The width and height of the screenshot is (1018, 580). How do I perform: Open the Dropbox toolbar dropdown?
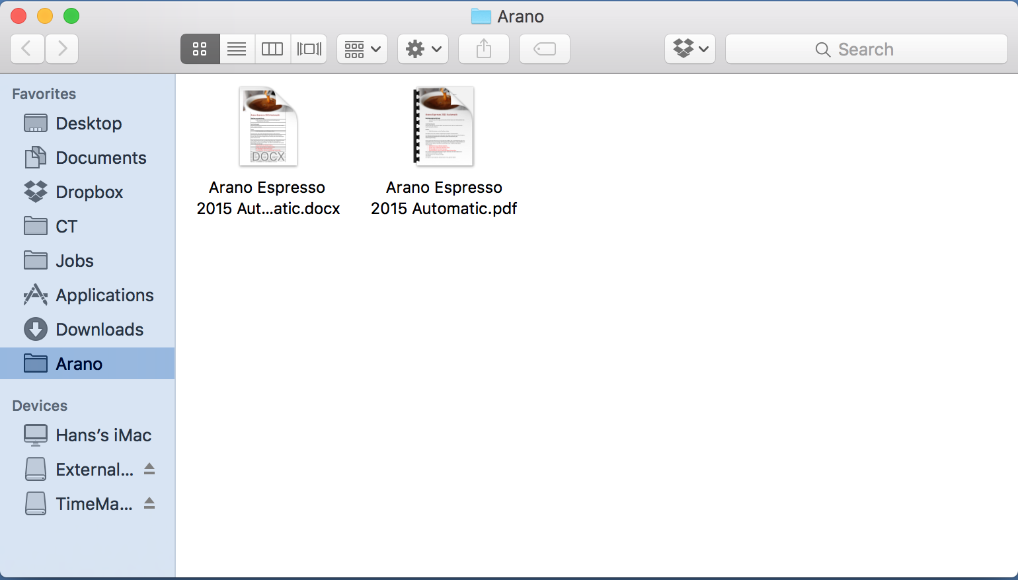click(x=690, y=49)
